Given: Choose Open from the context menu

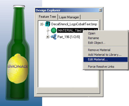Looking at the screenshot, I should (x=92, y=33).
